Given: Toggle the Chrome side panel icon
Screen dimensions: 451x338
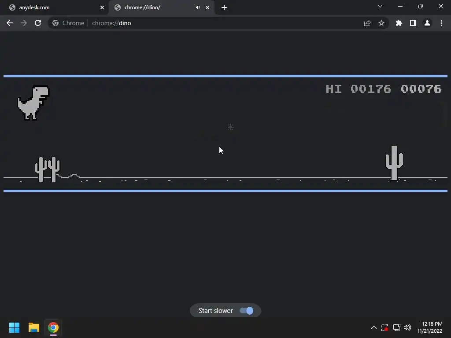Looking at the screenshot, I should click(x=413, y=23).
